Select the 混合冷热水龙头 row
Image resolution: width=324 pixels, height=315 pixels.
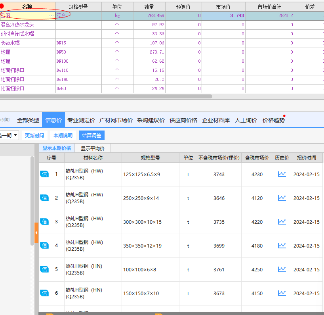click(x=162, y=25)
